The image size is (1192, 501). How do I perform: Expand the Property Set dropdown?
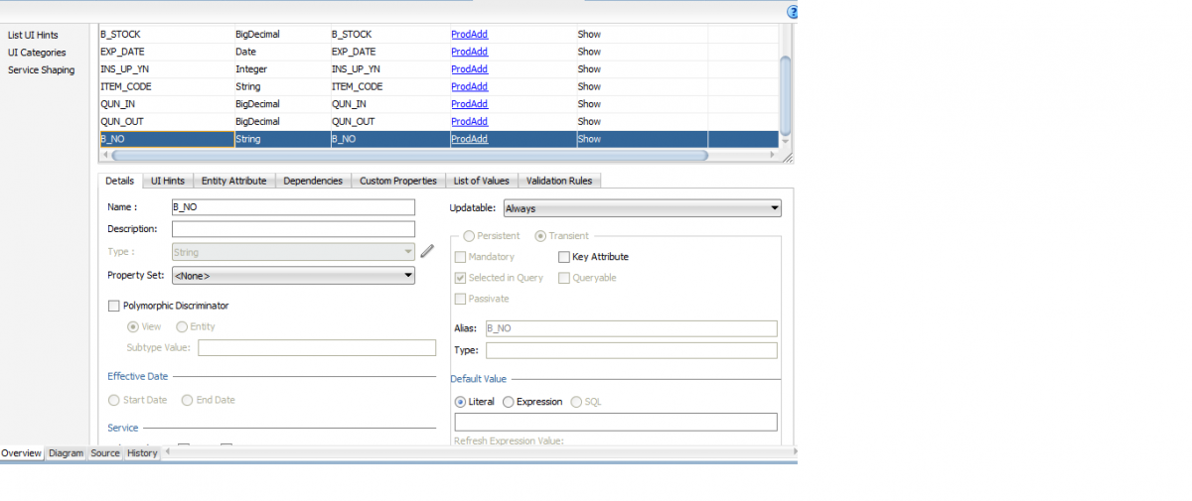tap(293, 276)
